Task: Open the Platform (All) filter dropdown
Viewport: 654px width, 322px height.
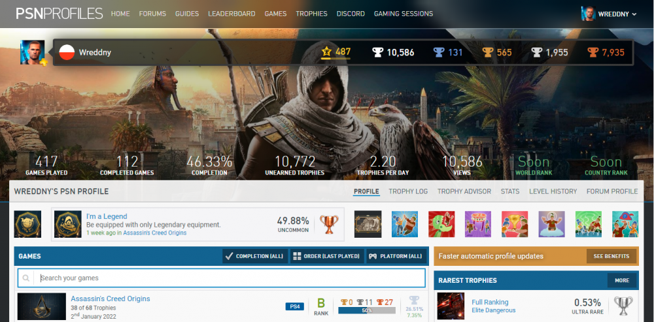Action: click(x=397, y=256)
